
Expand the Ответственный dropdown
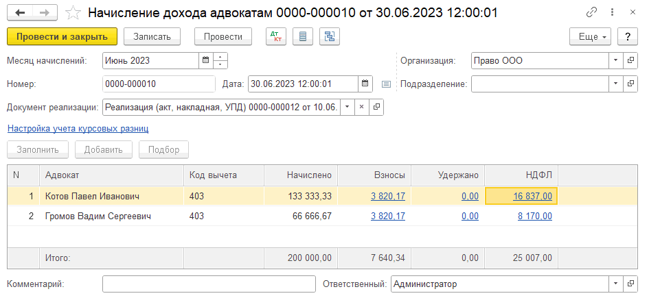[x=615, y=284]
